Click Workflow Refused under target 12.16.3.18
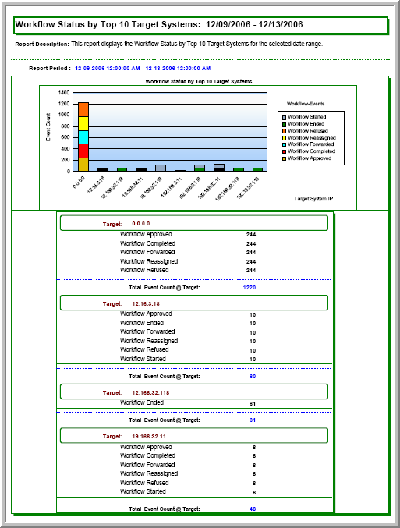400x528 pixels. coord(144,349)
